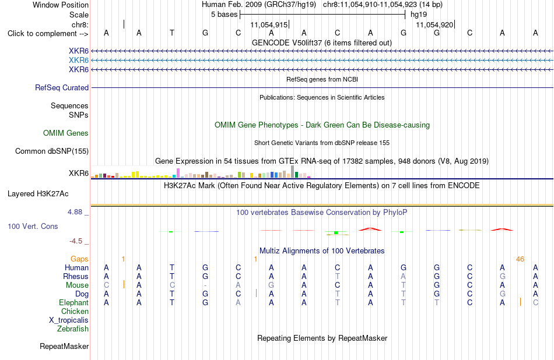Click the T base in the complement row
554x360 pixels.
[172, 33]
